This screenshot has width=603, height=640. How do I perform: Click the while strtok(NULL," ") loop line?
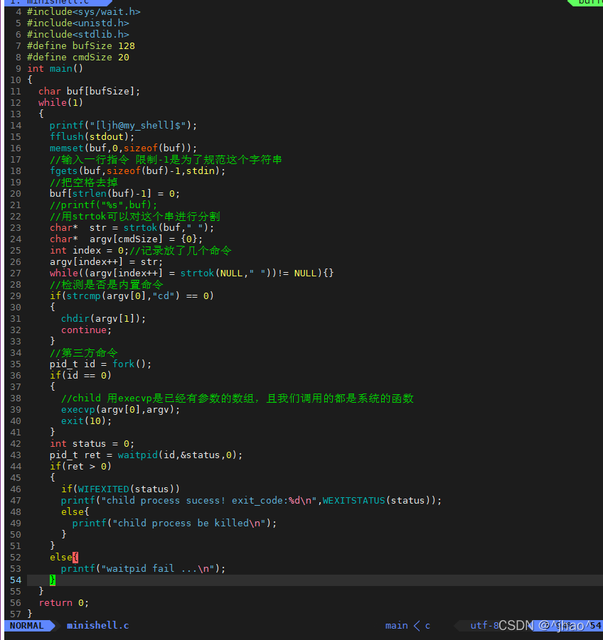pos(191,273)
